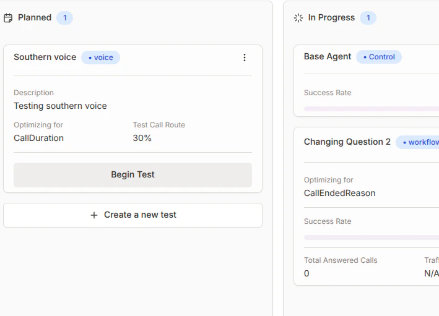Click Success Rate label in Changing Question 2 card

click(328, 221)
